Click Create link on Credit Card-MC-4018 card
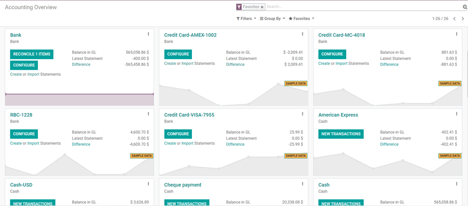 [324, 63]
